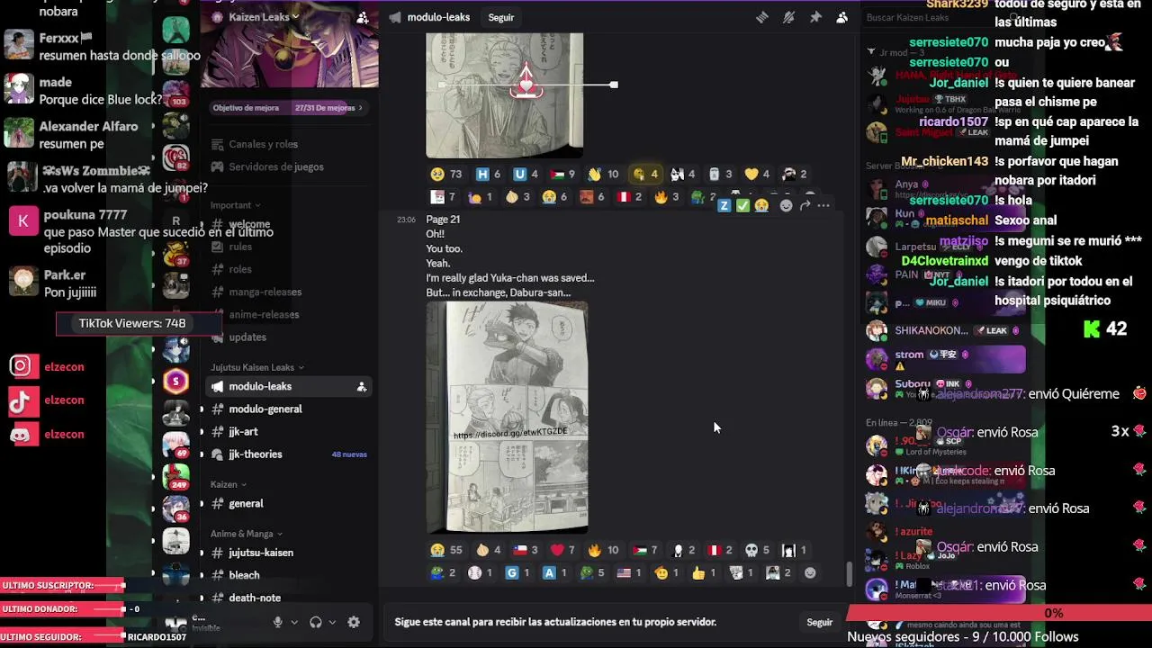The image size is (1152, 648).
Task: Click Seguir button in bottom follow bar
Action: tap(819, 622)
